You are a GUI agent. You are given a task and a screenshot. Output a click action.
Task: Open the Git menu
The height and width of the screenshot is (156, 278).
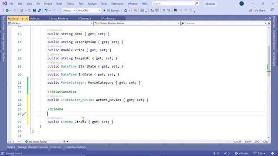(38, 3)
